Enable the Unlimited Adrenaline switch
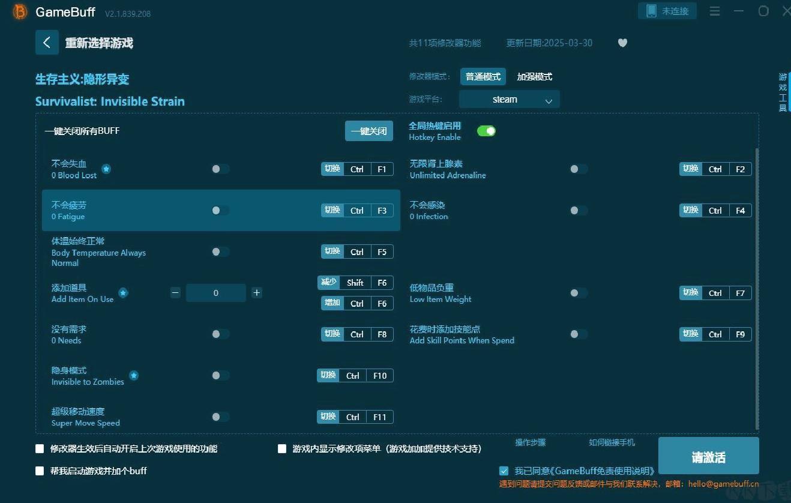 [579, 169]
